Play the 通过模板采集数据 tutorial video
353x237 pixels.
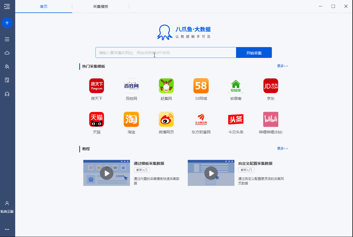[107, 173]
